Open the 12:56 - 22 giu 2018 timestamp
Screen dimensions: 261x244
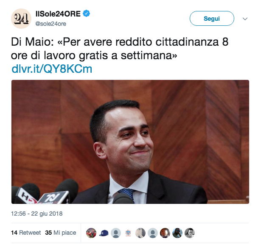tap(37, 214)
